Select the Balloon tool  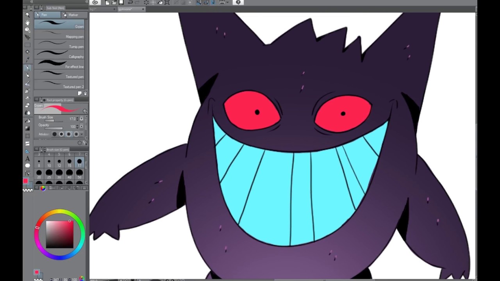pyautogui.click(x=27, y=165)
